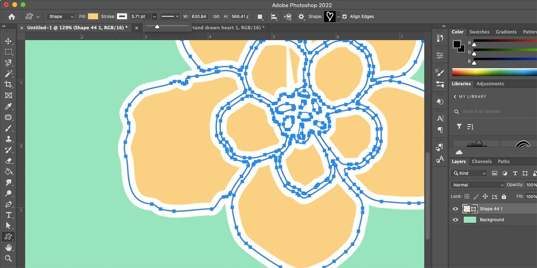Toggle the Align Edges checkbox
Image resolution: width=537 pixels, height=268 pixels.
click(x=344, y=17)
